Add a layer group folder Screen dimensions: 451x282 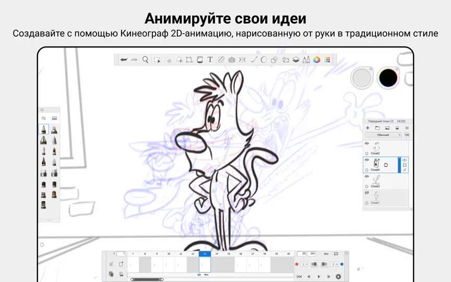coord(377,128)
